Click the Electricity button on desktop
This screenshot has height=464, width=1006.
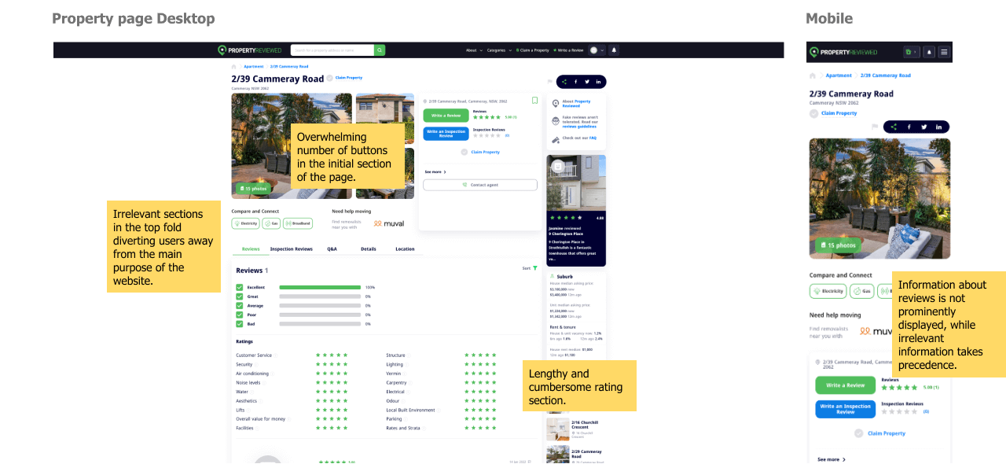pos(246,223)
